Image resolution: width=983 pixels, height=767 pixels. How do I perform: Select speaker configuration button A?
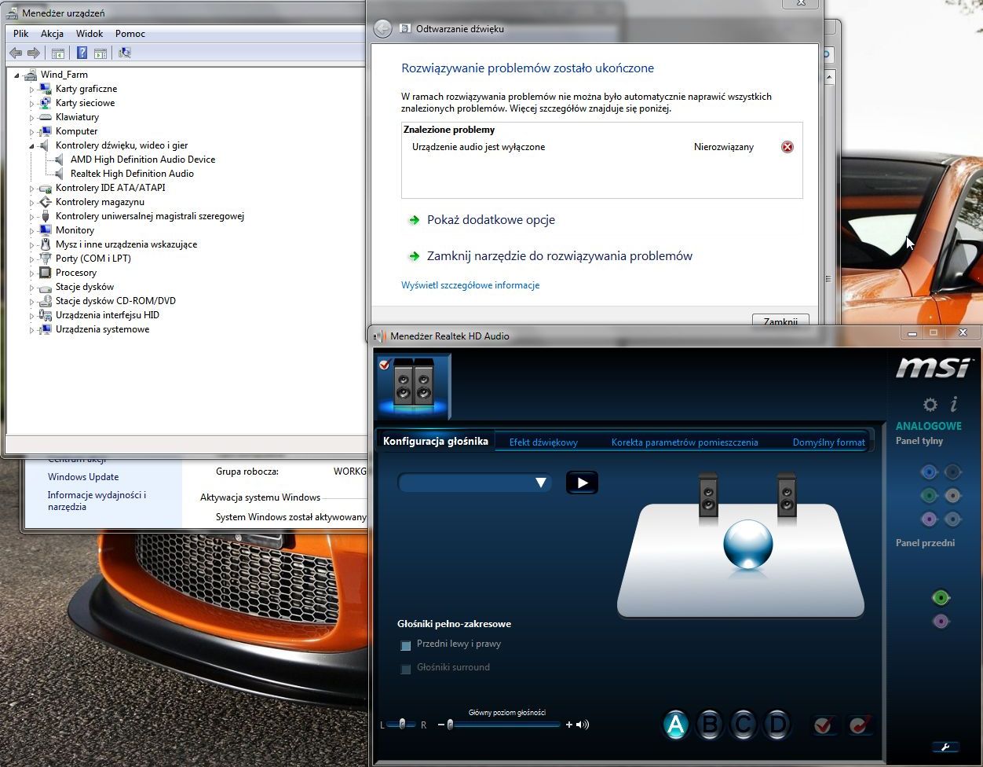point(675,725)
